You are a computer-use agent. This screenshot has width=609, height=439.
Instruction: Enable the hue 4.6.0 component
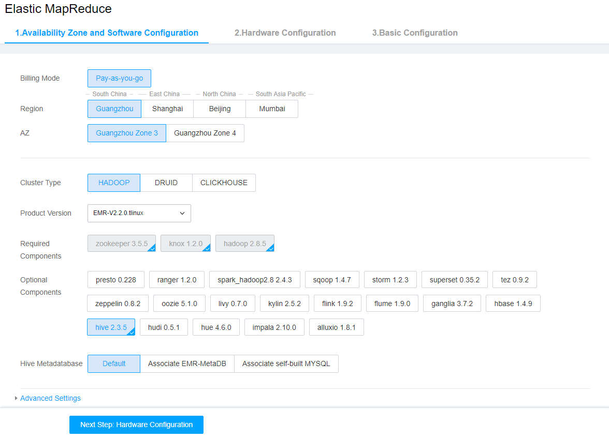pyautogui.click(x=216, y=327)
